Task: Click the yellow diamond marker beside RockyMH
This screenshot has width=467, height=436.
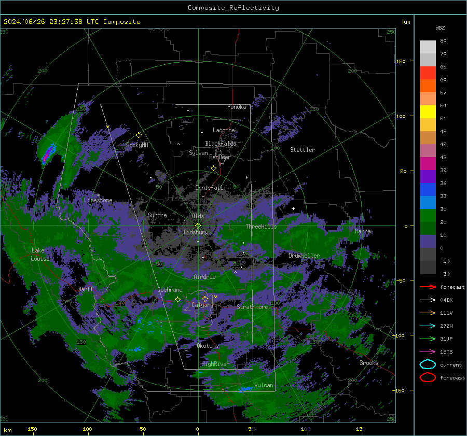Action: pyautogui.click(x=139, y=135)
